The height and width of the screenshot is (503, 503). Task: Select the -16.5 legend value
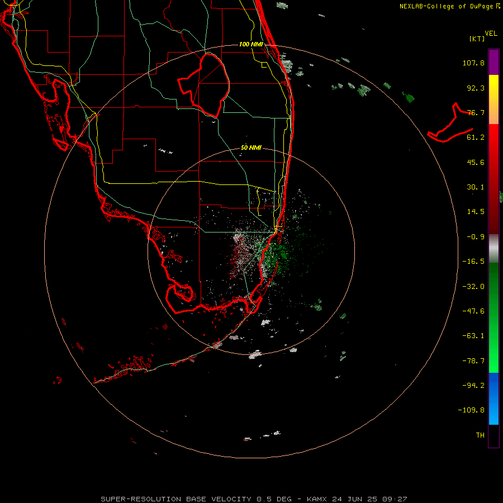[473, 262]
